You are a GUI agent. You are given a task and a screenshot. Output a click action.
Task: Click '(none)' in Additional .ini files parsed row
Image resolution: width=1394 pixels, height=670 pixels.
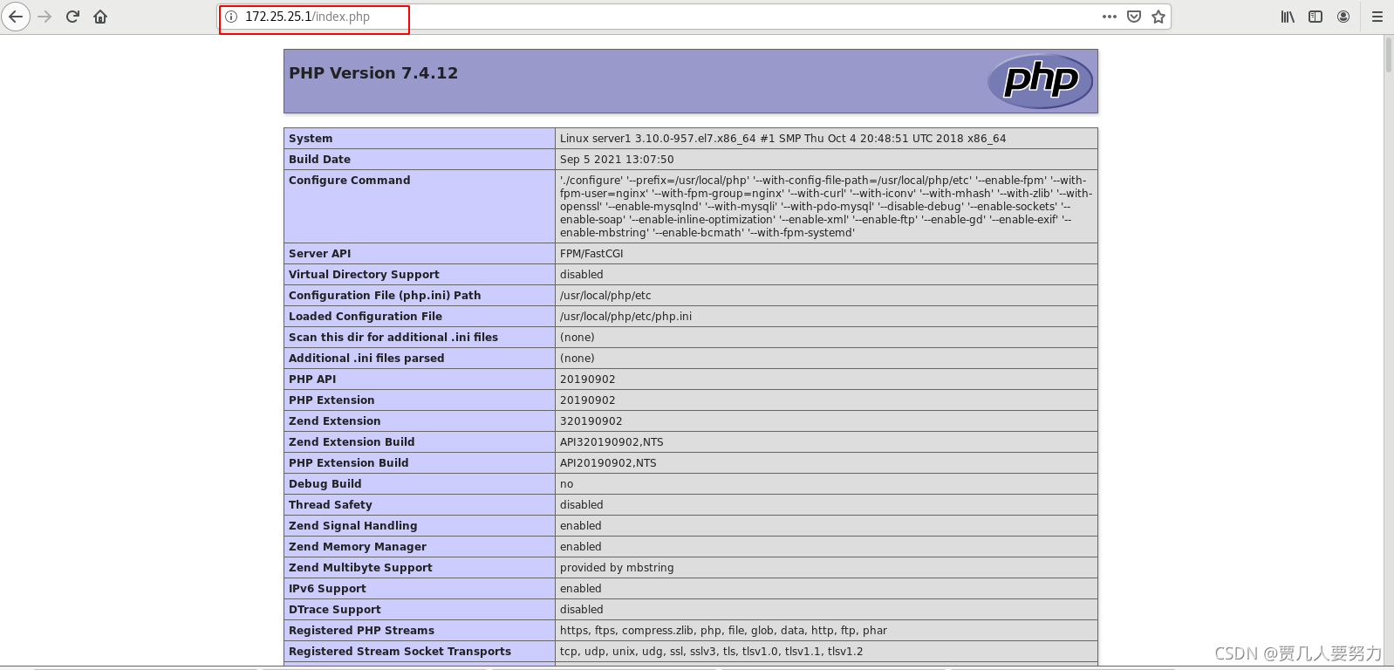point(577,359)
